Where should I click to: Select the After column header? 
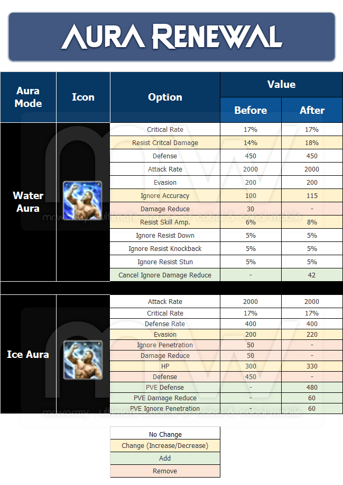point(312,110)
